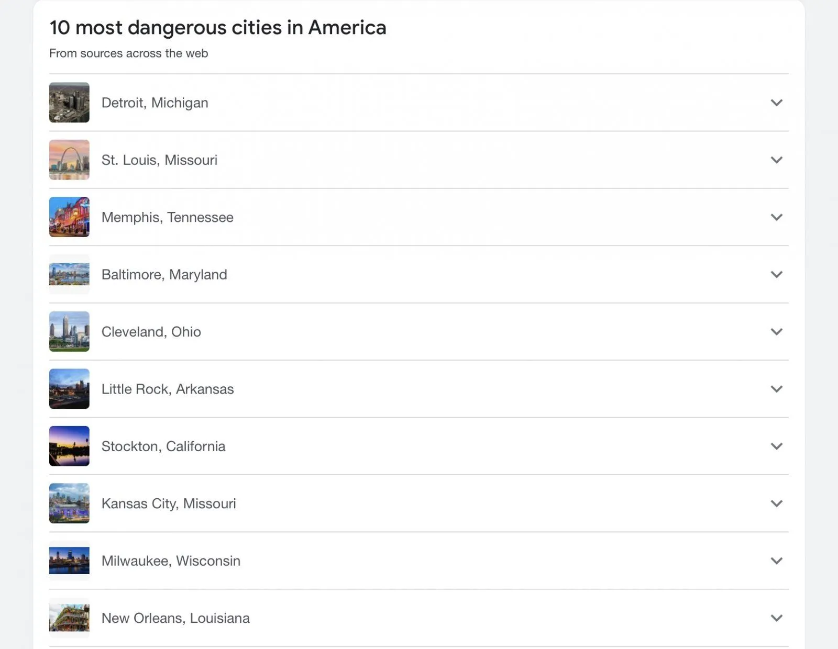
Task: Click the Little Rock thumbnail image
Action: (x=69, y=389)
